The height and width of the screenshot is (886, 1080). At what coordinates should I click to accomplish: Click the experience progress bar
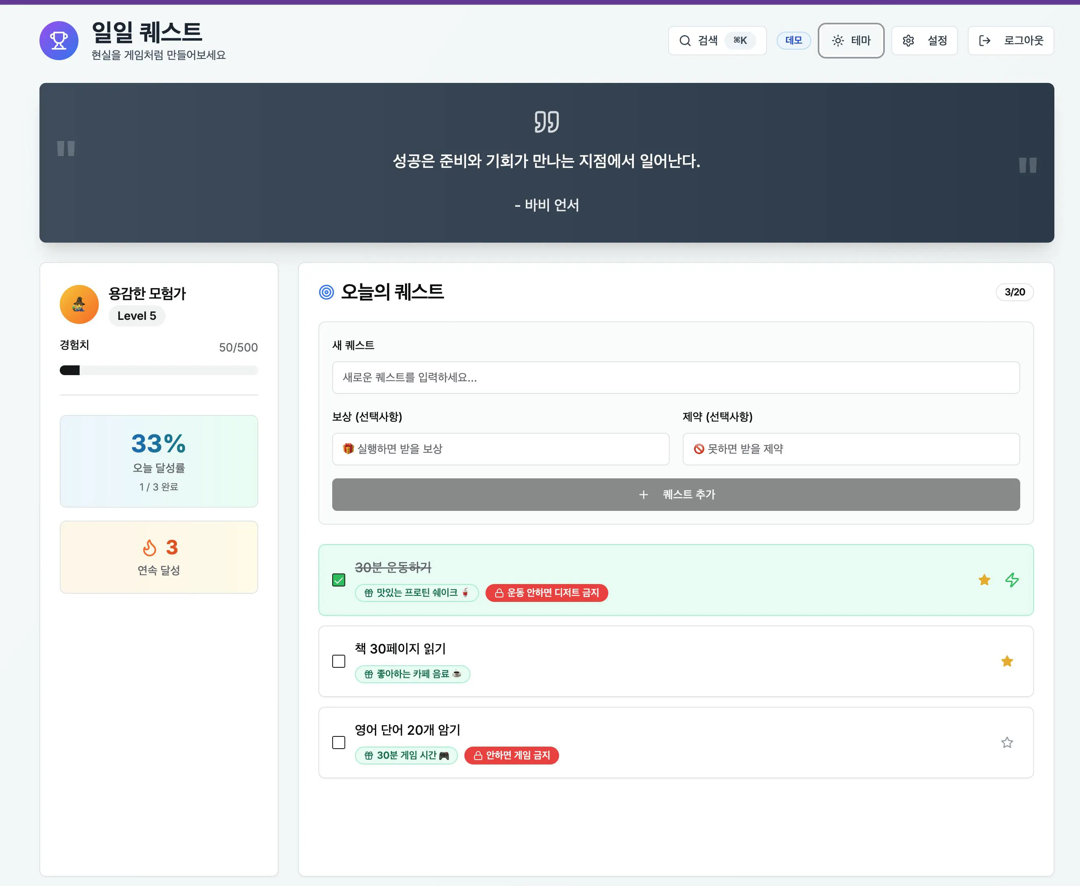[x=158, y=370]
